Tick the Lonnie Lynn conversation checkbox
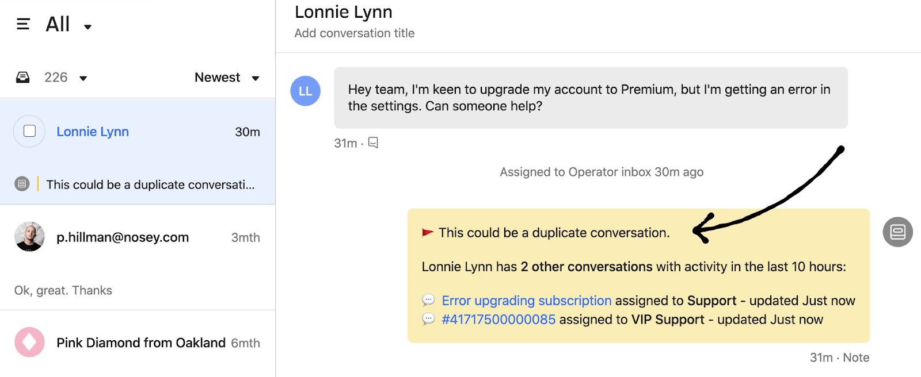Image resolution: width=921 pixels, height=377 pixels. coord(29,131)
